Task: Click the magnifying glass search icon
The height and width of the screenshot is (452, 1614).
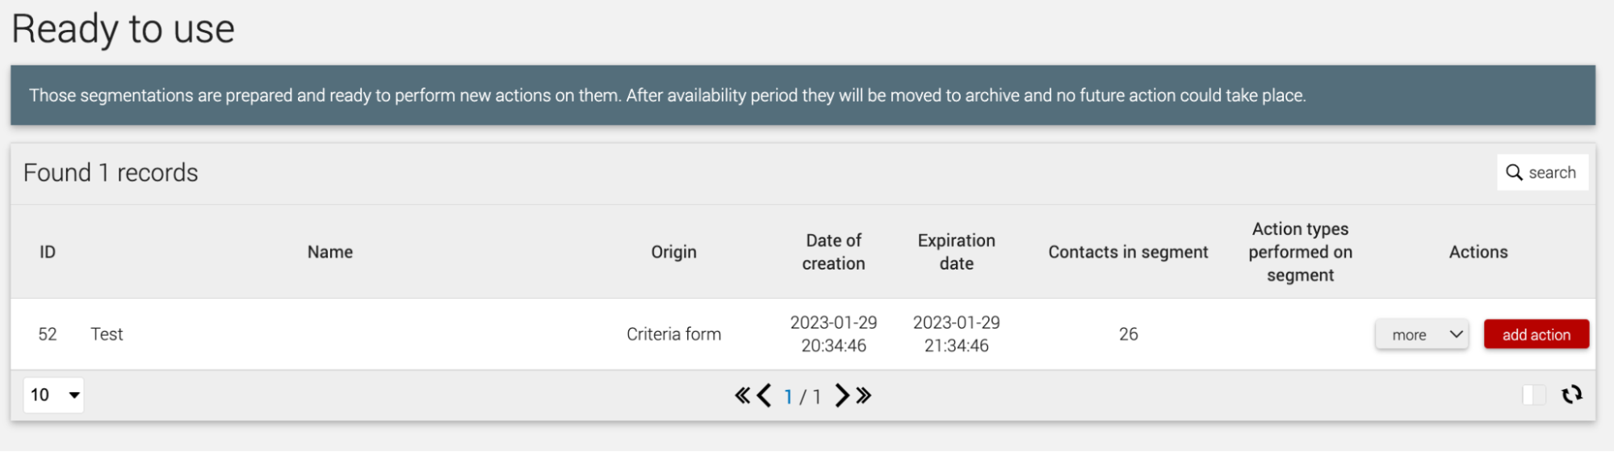Action: click(x=1514, y=173)
